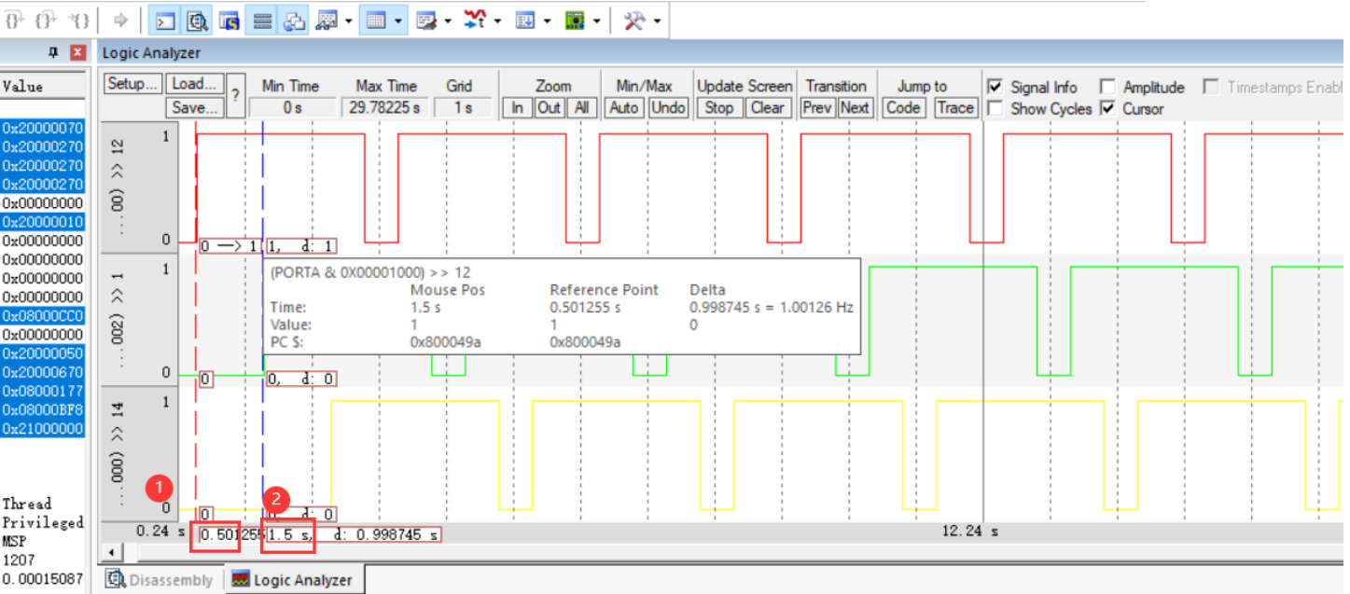Click the Serial Windows icon
This screenshot has height=594, width=1350.
(426, 21)
